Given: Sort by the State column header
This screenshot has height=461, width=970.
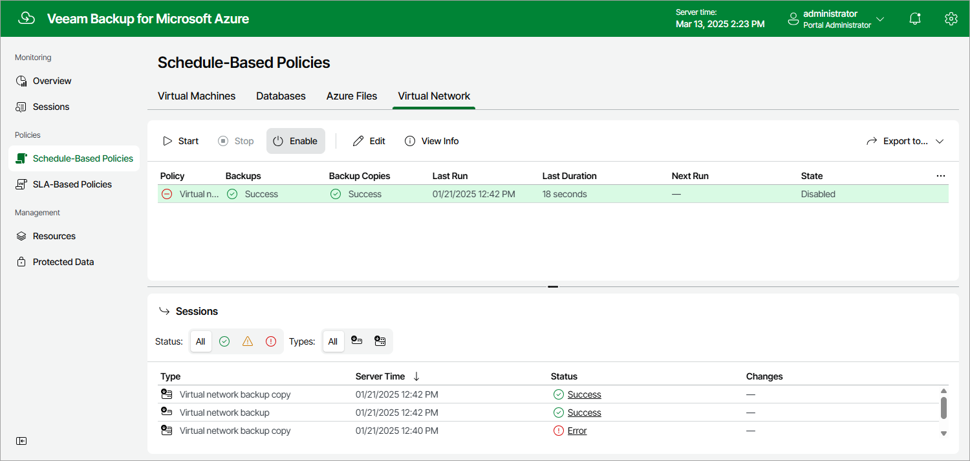Looking at the screenshot, I should tap(812, 176).
